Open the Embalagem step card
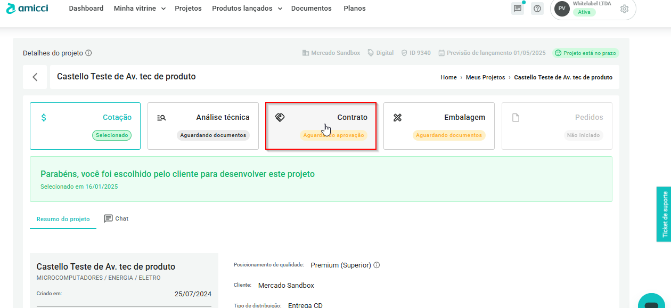671x308 pixels. [439, 126]
